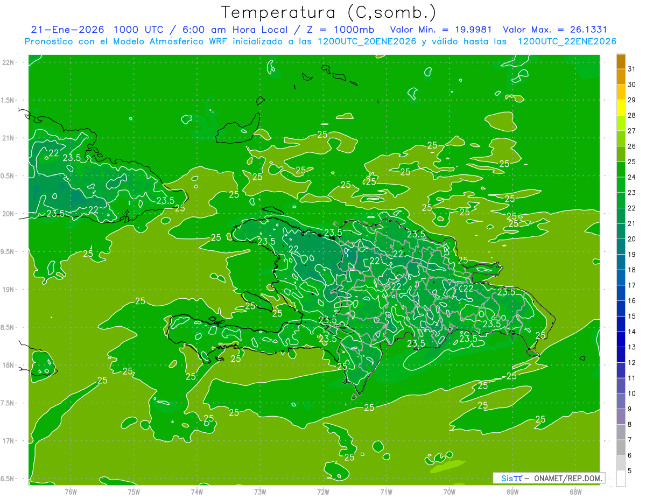Image resolution: width=646 pixels, height=499 pixels.
Task: Click the '8' color scale label
Action: coord(630,425)
